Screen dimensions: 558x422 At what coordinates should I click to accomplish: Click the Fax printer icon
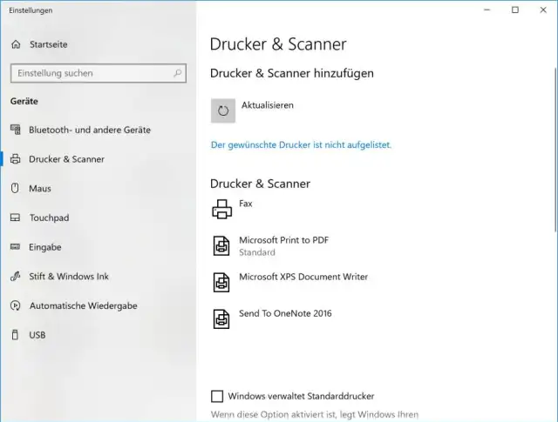click(221, 209)
